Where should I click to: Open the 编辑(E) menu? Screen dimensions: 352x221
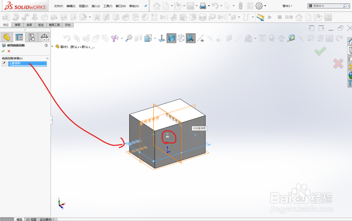(x=71, y=6)
